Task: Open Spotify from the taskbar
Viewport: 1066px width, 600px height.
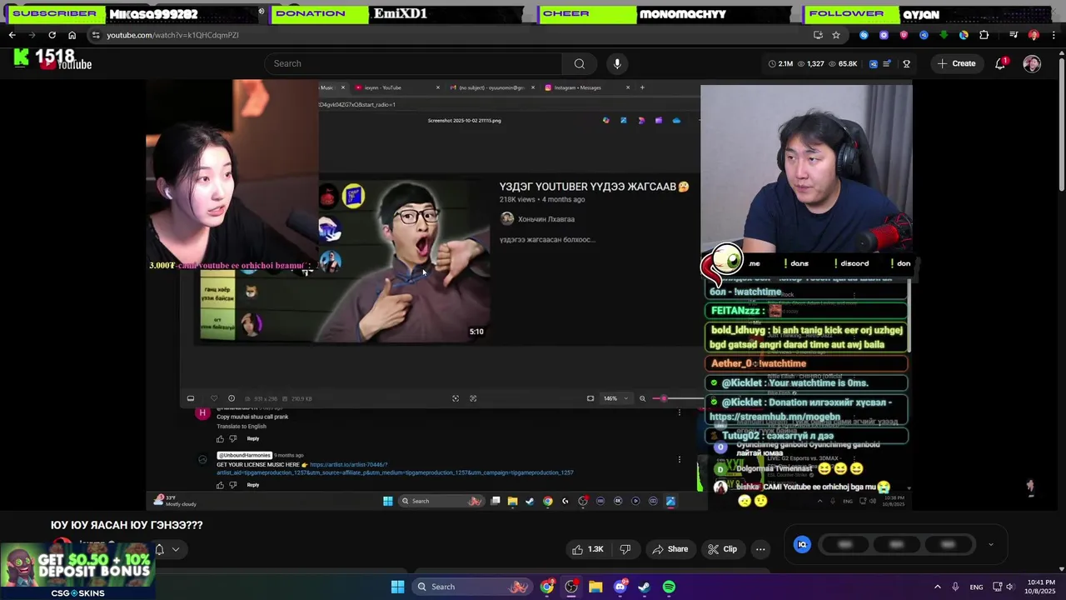Action: pyautogui.click(x=669, y=587)
